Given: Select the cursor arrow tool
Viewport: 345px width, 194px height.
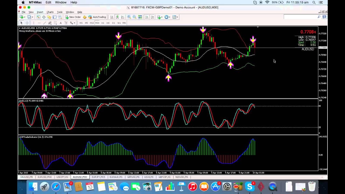Looking at the screenshot, I should tap(22, 23).
